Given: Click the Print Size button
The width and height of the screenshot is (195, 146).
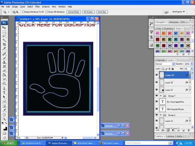Looking at the screenshot, I should click(102, 12).
